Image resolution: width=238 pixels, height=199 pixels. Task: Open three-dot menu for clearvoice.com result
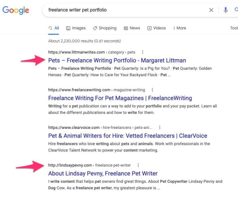[160, 127]
